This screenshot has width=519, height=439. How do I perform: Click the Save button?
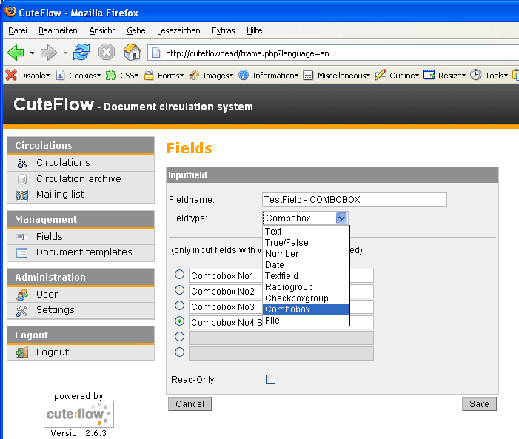coord(479,404)
